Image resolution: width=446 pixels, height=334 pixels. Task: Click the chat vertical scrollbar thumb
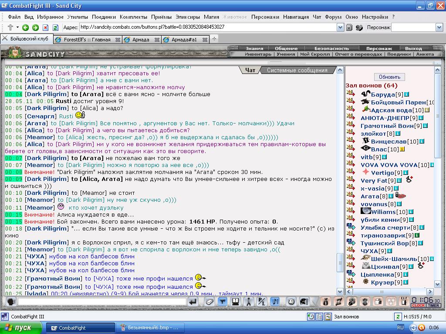click(x=340, y=263)
